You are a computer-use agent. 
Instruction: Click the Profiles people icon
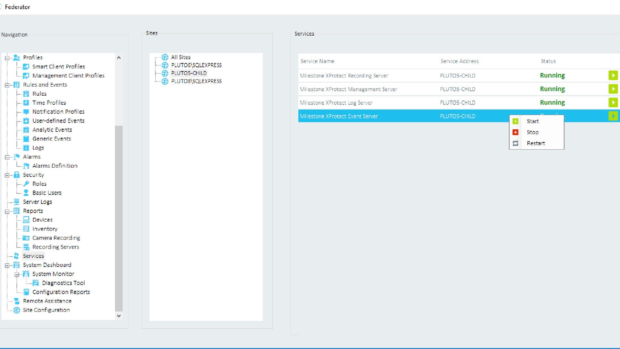16,58
